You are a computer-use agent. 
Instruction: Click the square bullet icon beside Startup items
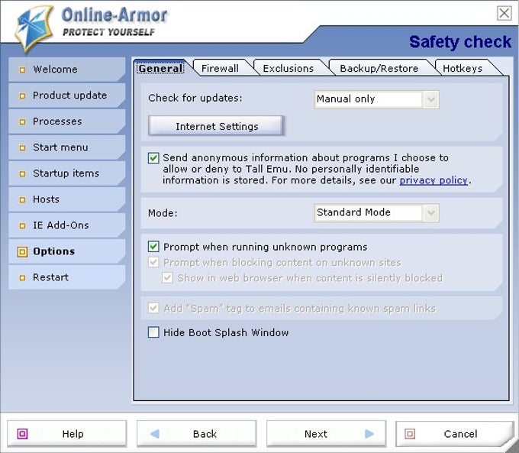pyautogui.click(x=22, y=173)
